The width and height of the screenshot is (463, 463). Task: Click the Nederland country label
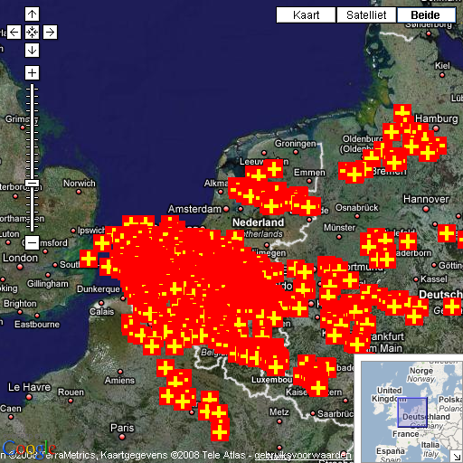[259, 222]
